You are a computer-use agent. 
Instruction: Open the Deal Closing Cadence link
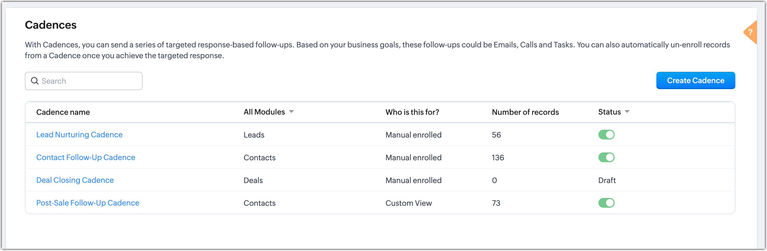tap(75, 180)
